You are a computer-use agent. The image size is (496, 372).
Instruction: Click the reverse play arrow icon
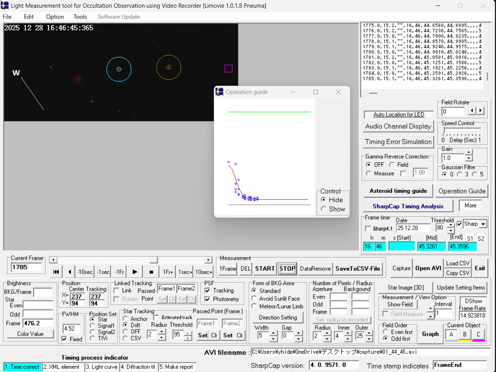pos(69,272)
